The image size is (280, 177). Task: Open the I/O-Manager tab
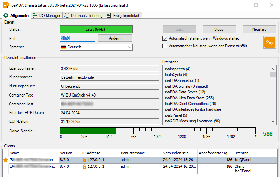[x=47, y=15]
